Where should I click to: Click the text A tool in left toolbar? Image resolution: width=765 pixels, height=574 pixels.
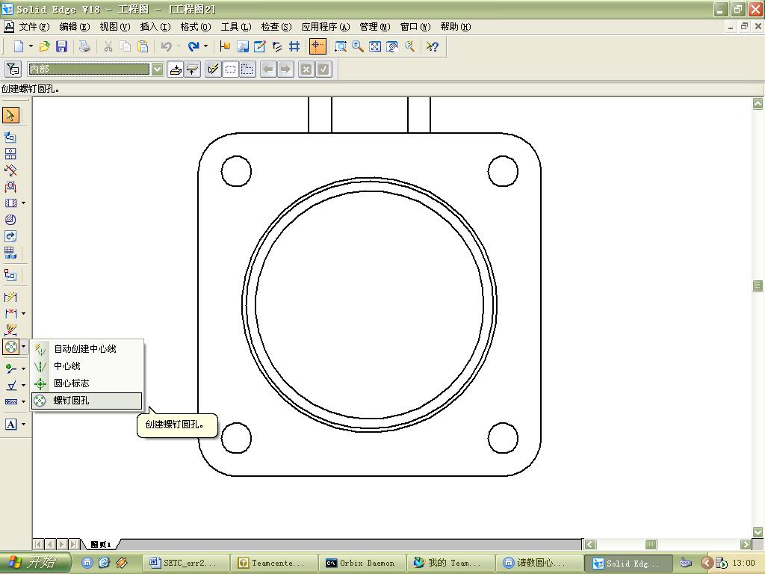(10, 425)
